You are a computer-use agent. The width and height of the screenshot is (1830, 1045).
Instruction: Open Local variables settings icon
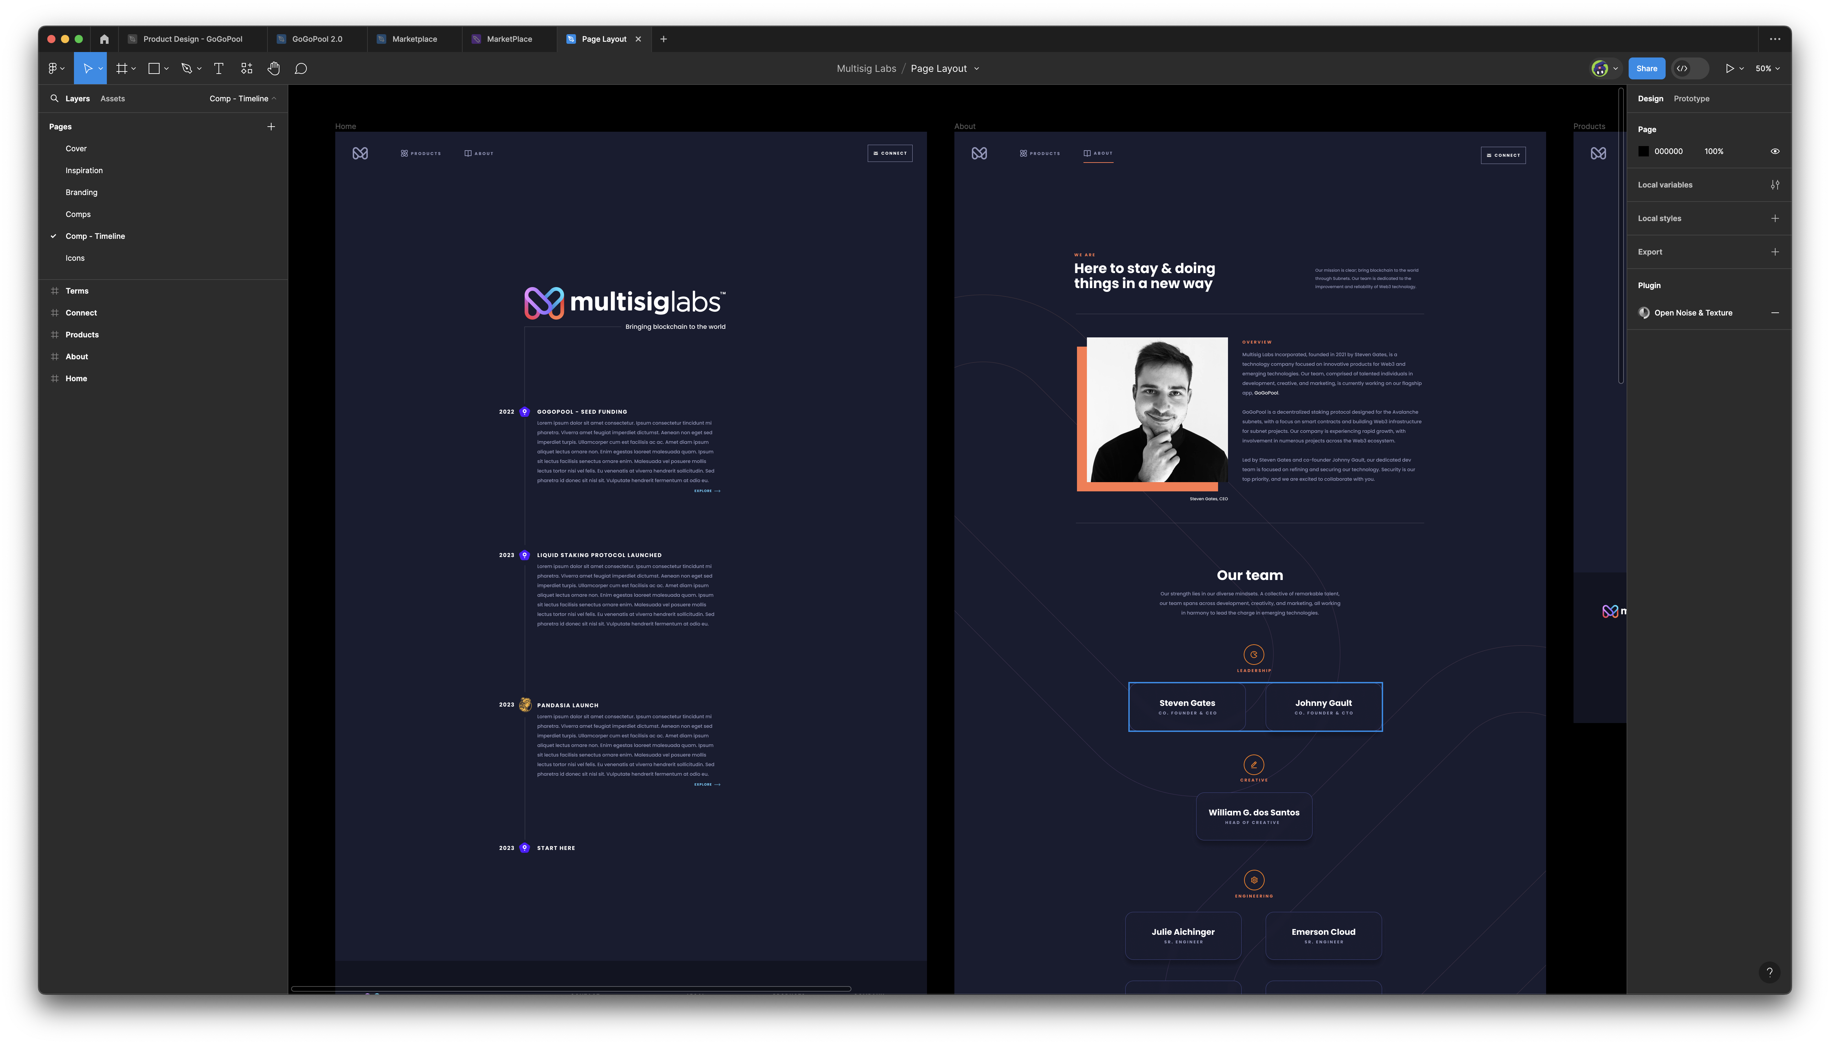pos(1775,184)
